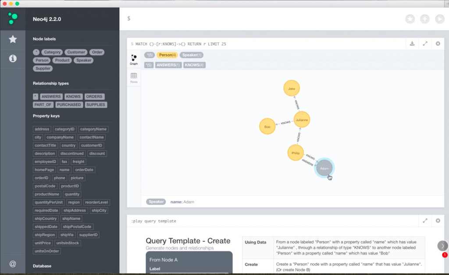Open the Favorites star panel in sidebar
449x275 pixels.
13,39
